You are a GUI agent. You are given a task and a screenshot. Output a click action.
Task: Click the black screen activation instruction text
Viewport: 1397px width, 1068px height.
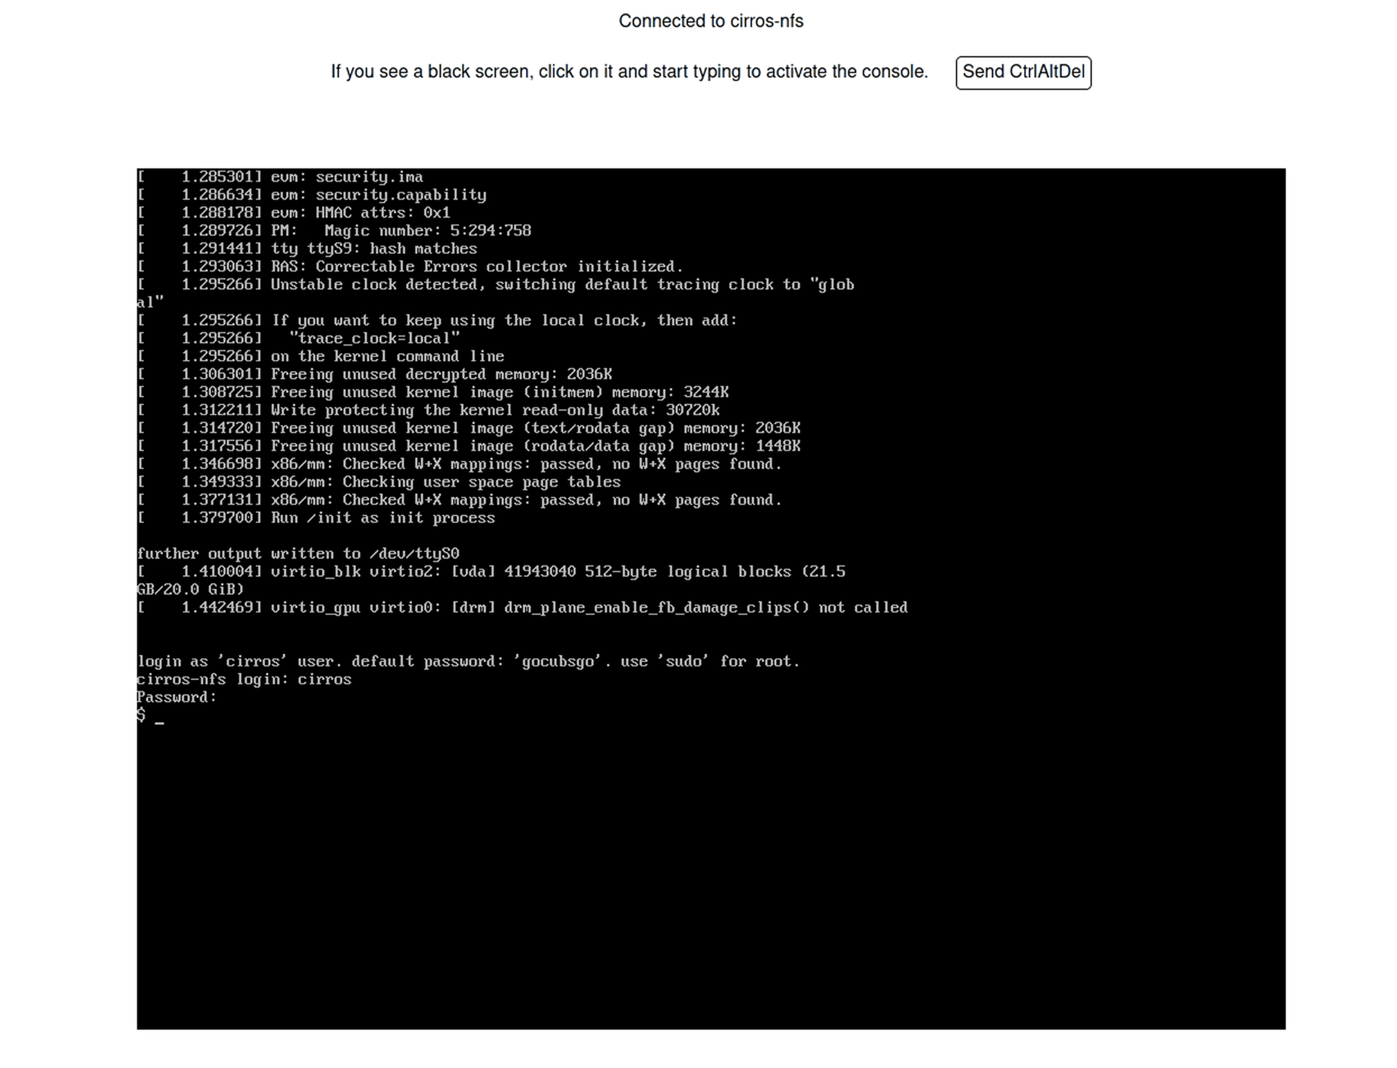629,72
